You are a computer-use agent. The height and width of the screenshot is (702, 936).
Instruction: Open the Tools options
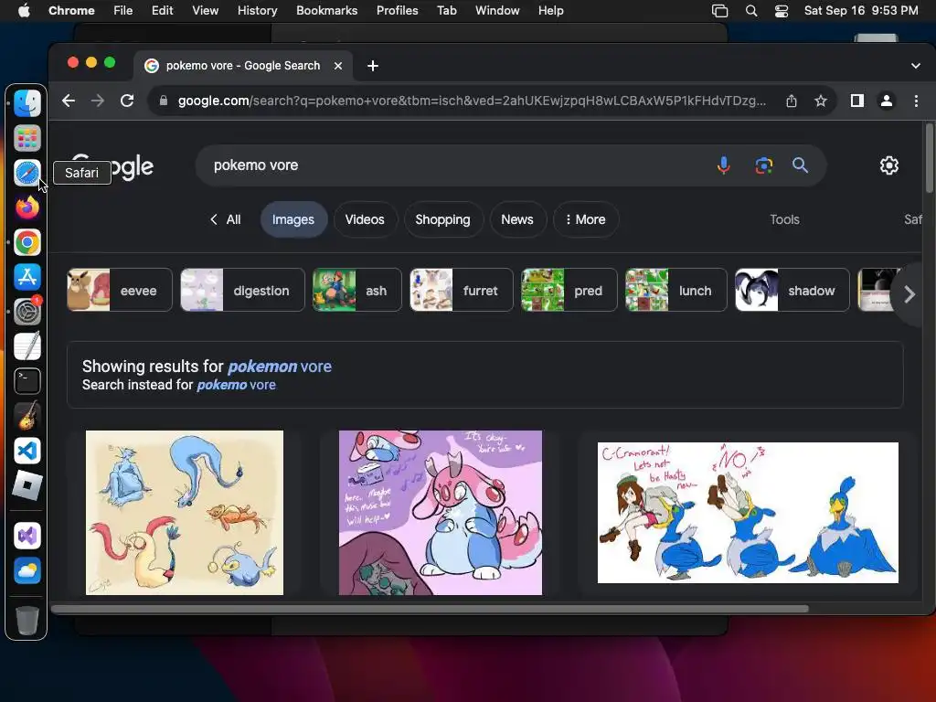point(784,219)
